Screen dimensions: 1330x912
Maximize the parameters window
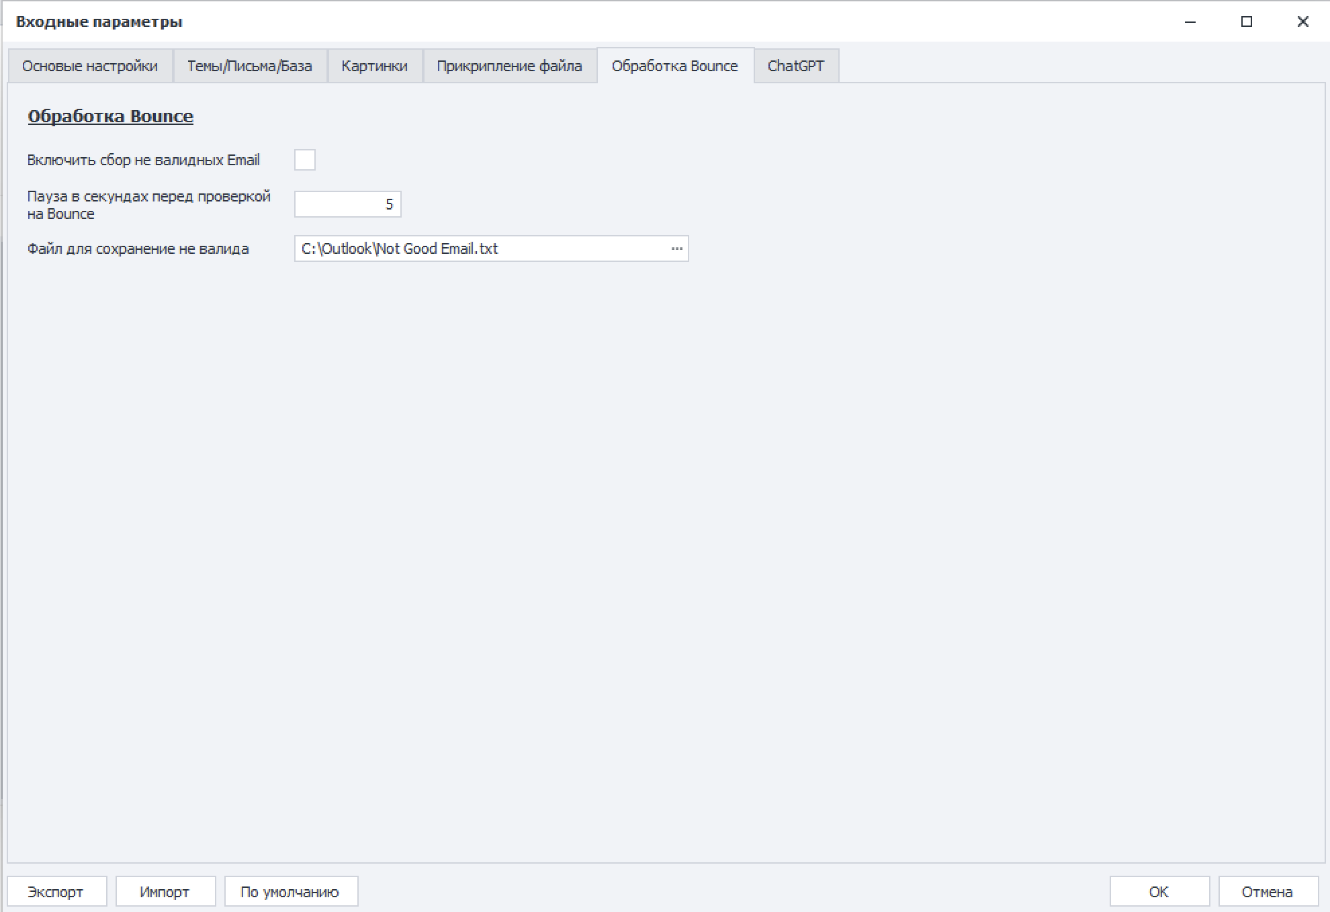(x=1247, y=21)
